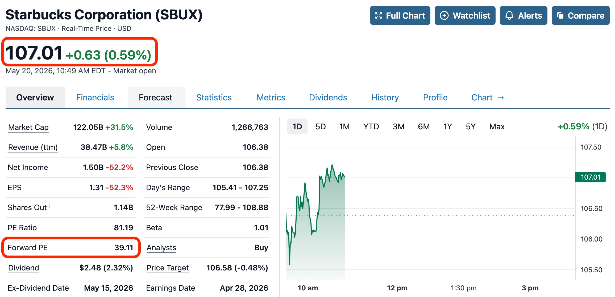Open the Analysts link

click(x=161, y=248)
